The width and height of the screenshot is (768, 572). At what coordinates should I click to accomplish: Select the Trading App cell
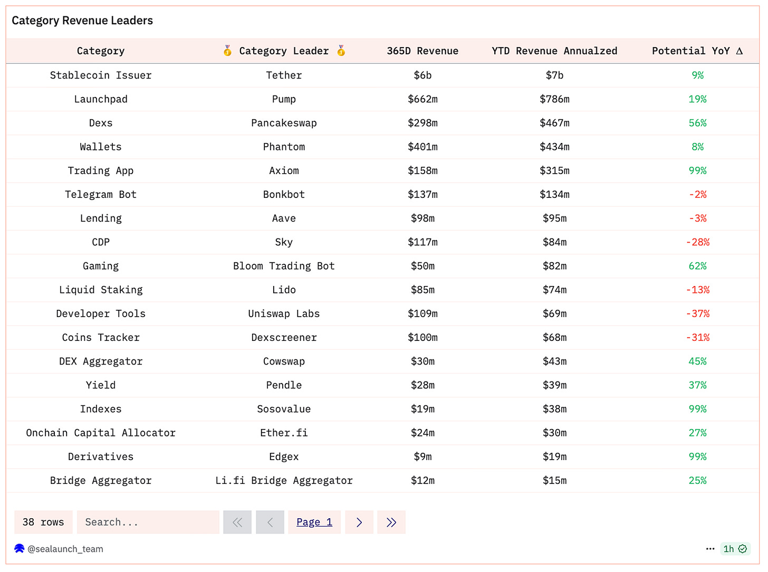101,170
